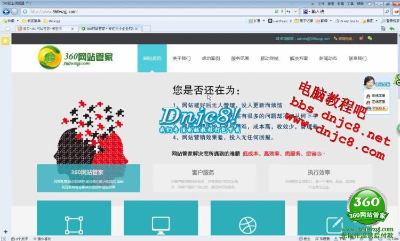Open the 成功案例 navigation item
Viewport: 400px width, 241px height.
[x=211, y=58]
